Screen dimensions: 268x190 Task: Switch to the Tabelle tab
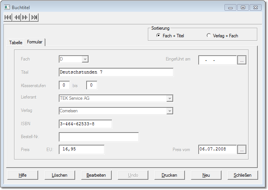(16, 43)
